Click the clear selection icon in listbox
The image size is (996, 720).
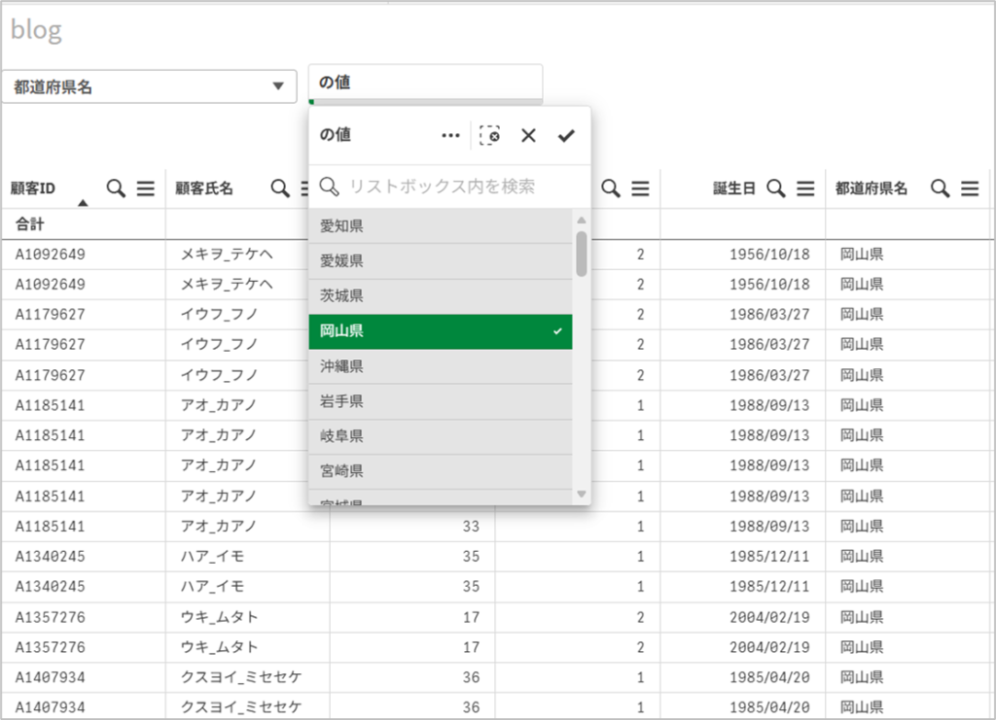pyautogui.click(x=490, y=136)
